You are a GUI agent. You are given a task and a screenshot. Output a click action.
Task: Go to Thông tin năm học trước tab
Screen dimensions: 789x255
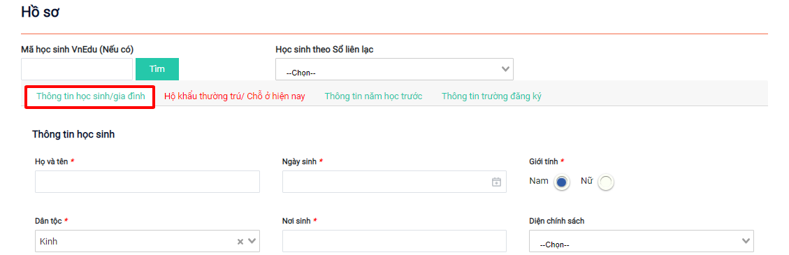(x=373, y=96)
